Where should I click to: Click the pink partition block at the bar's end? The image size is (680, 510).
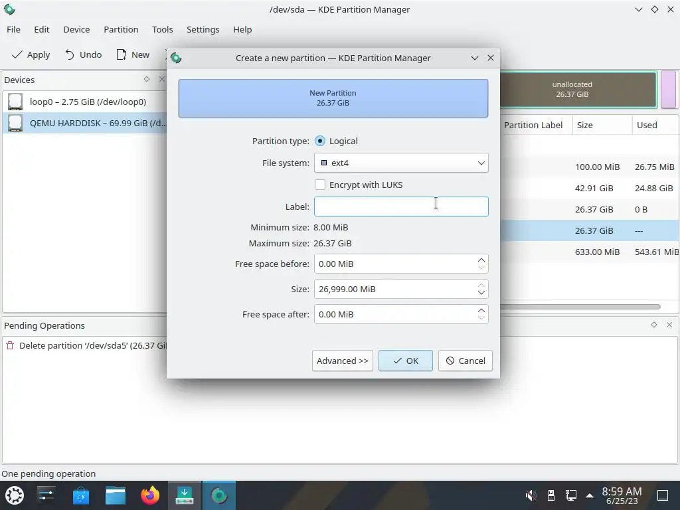(x=668, y=90)
